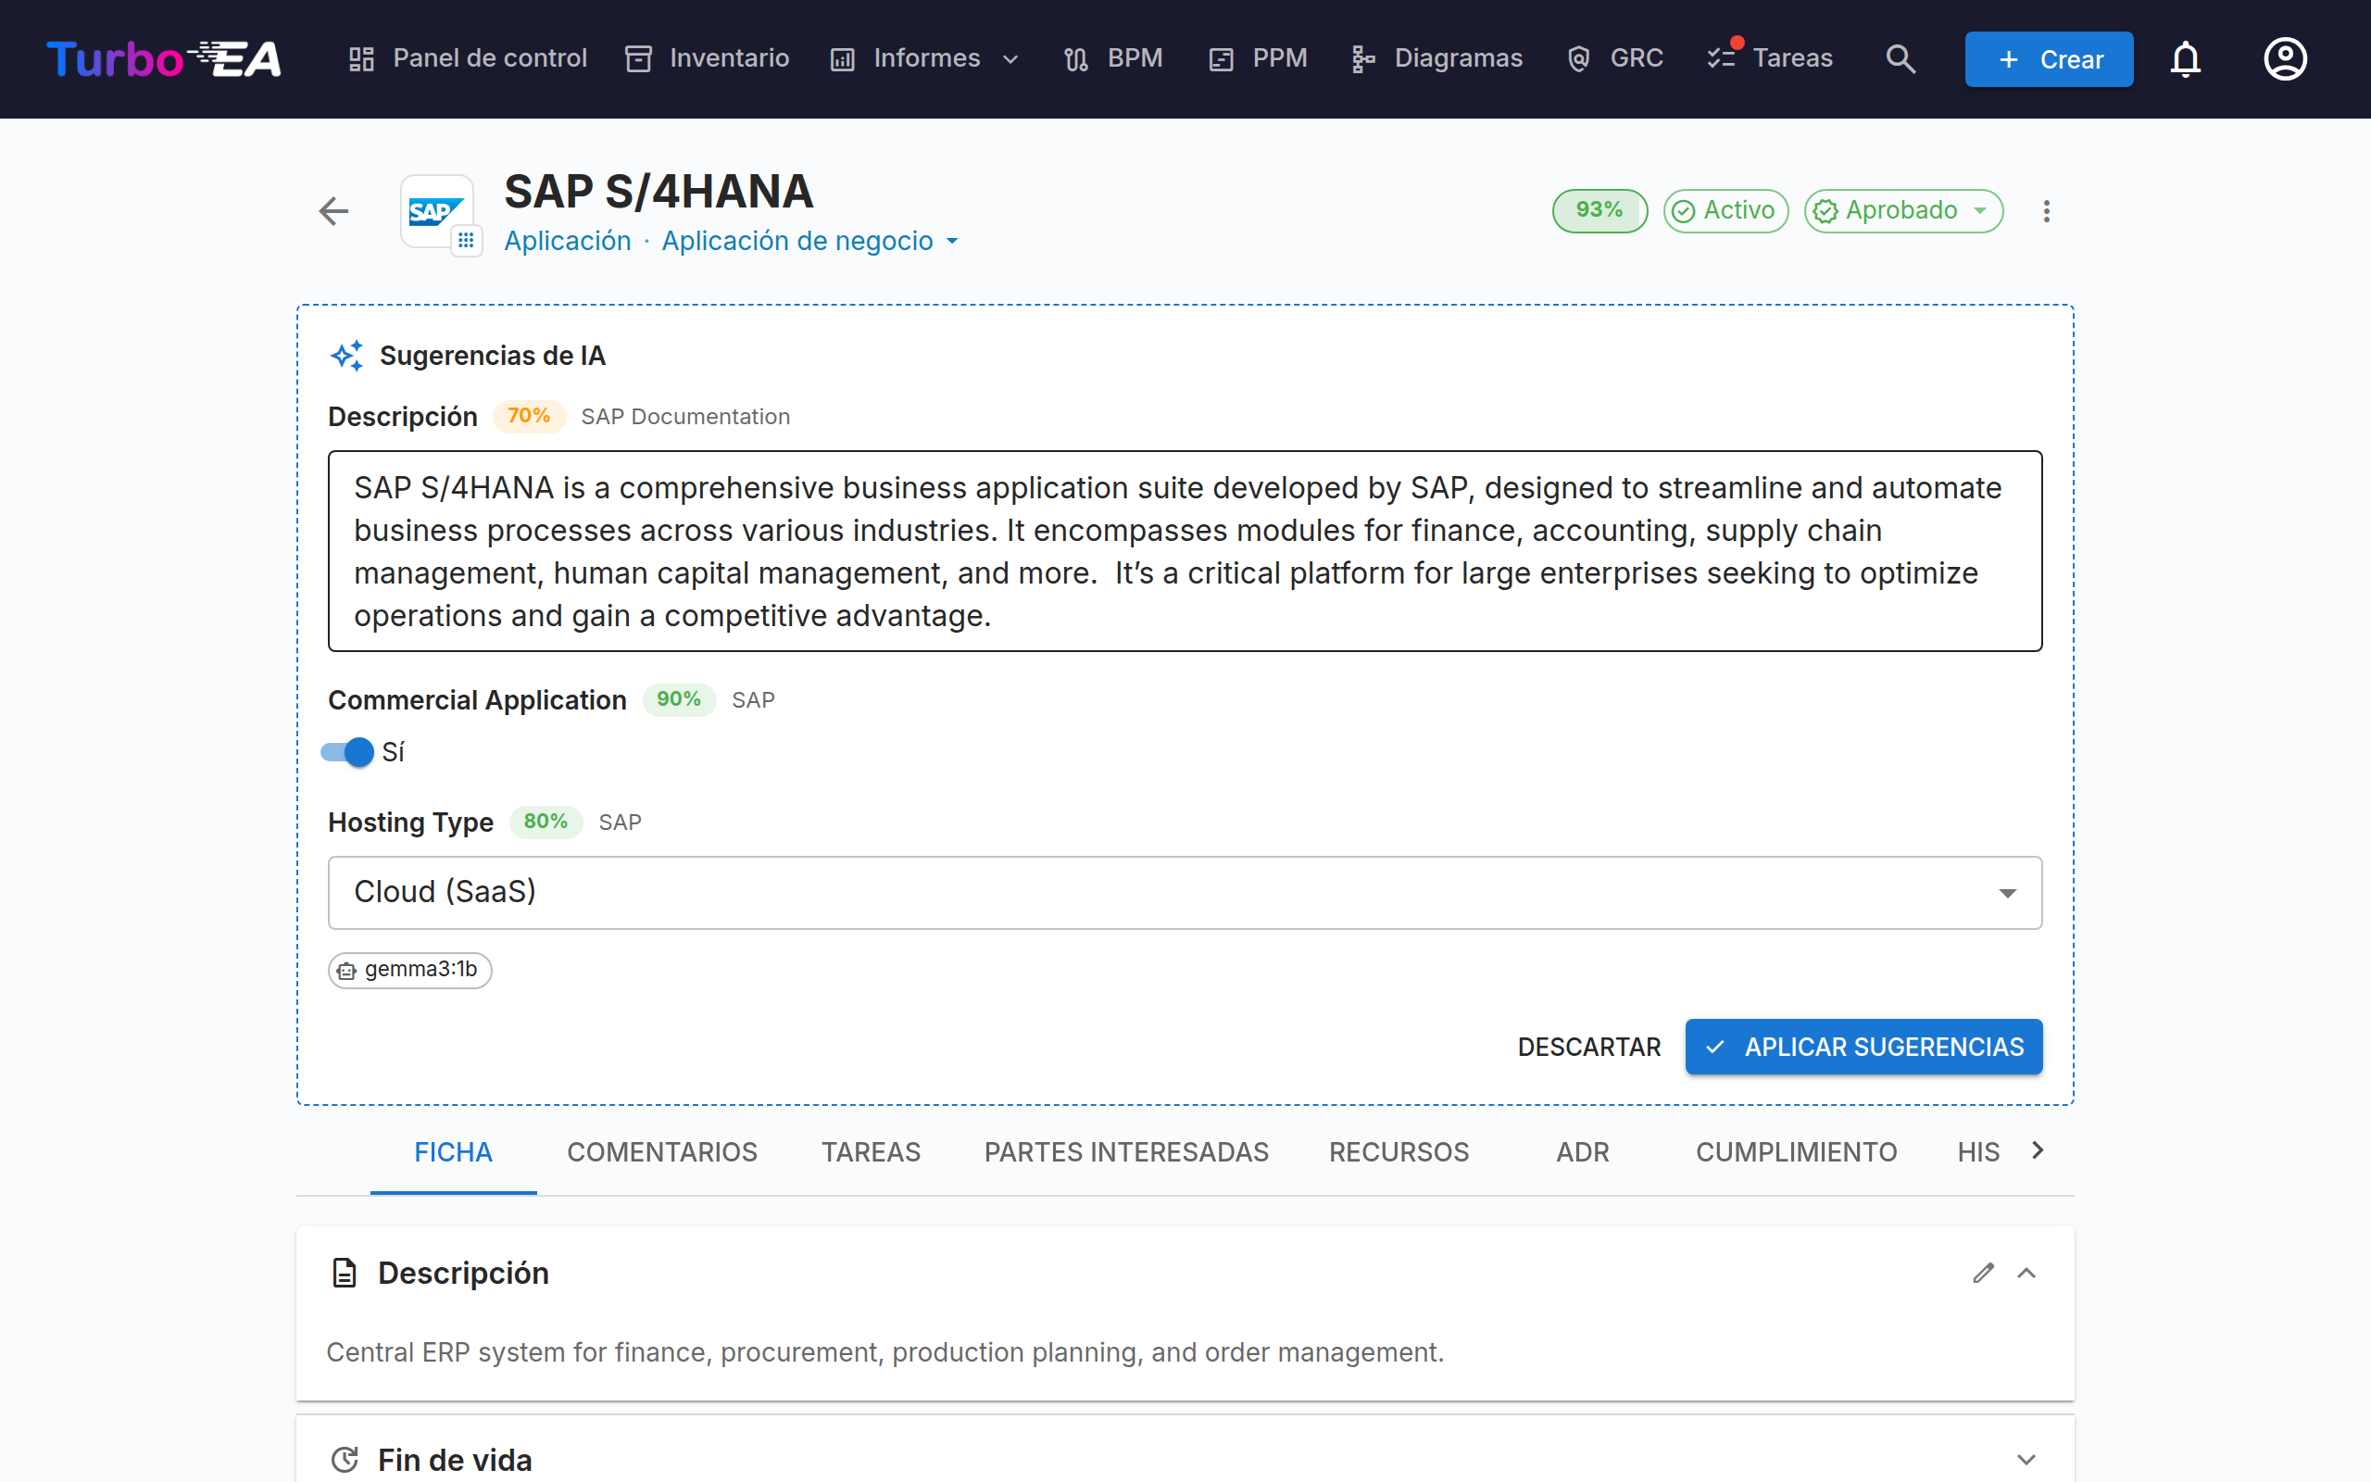Image resolution: width=2371 pixels, height=1482 pixels.
Task: Collapse the Descripción section
Action: [2026, 1273]
